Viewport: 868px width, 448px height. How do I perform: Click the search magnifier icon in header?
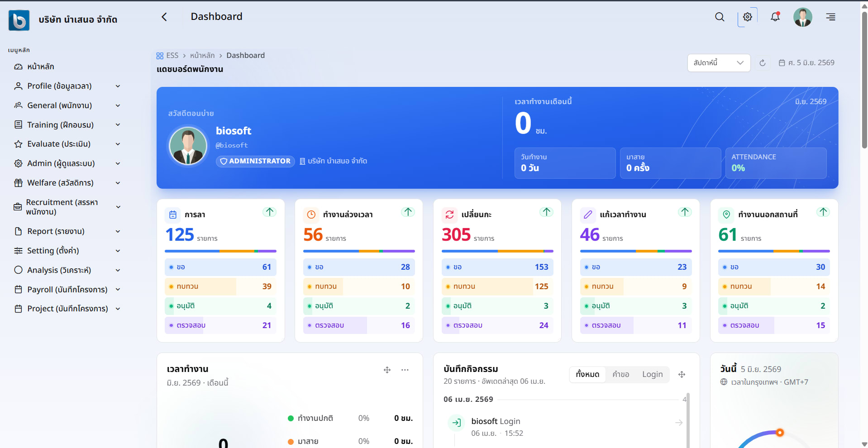[720, 17]
